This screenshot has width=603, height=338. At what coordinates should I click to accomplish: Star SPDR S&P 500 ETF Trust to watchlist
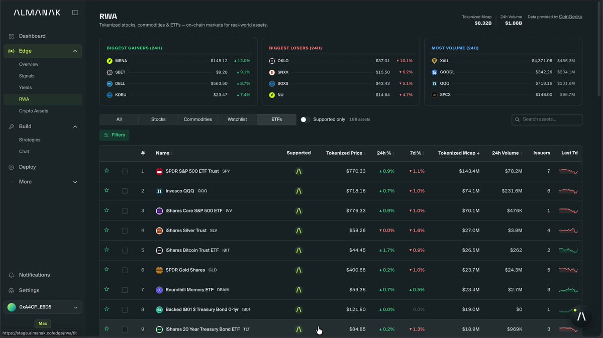tap(107, 171)
